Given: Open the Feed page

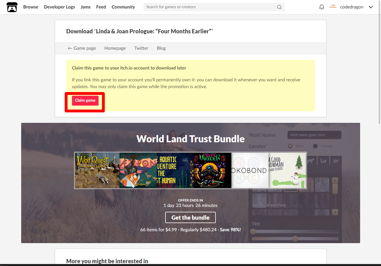Looking at the screenshot, I should (101, 7).
